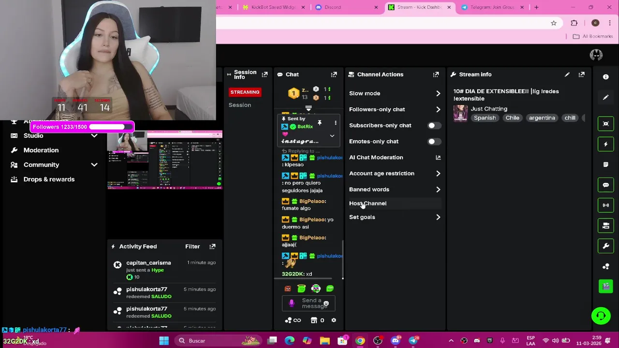Open a new browser tab
Screen dimensions: 619x348
coord(536,7)
